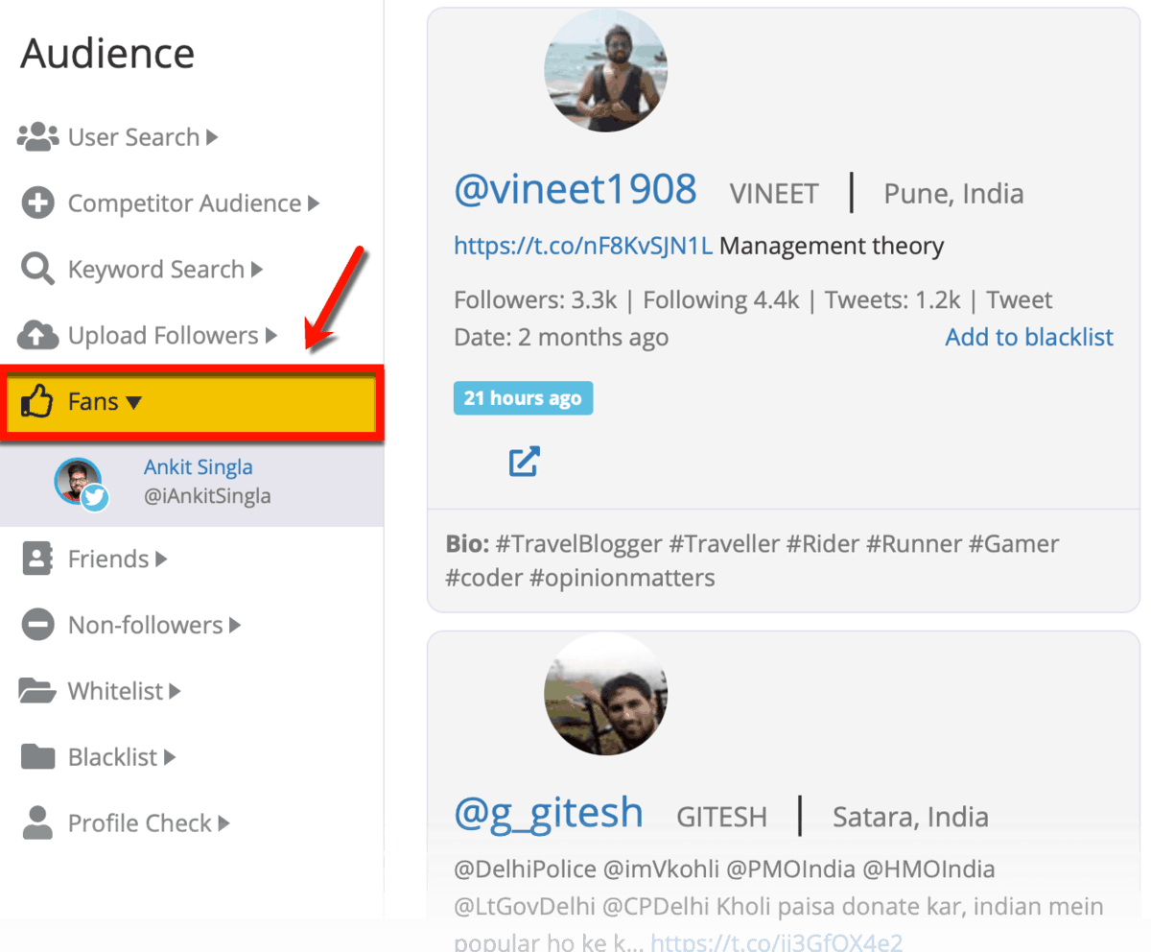Click the Keyword Search magnifier icon
1151x952 pixels.
tap(38, 270)
